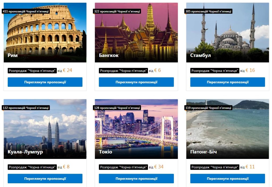Click "Переглянути пропозиції" button under Куала-Лумпур
The width and height of the screenshot is (272, 187).
(45, 179)
